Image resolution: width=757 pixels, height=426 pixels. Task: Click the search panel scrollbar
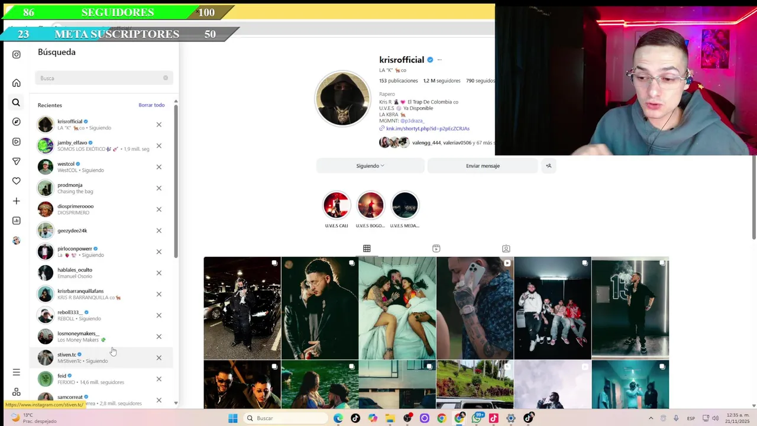point(176,180)
